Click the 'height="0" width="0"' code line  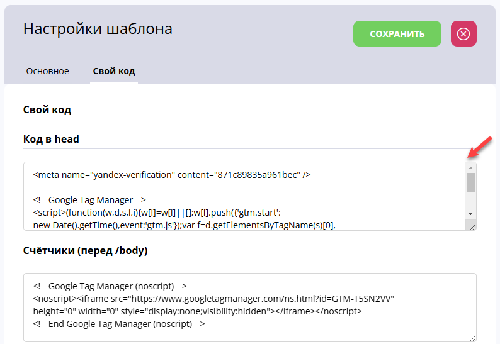point(197,311)
